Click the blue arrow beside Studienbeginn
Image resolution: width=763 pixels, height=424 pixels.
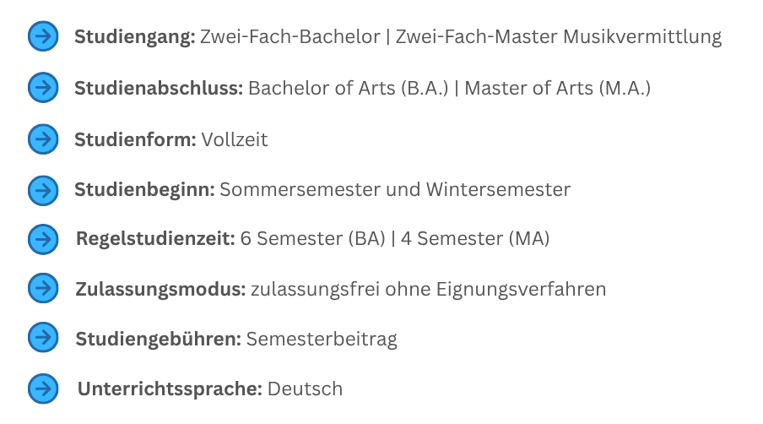[43, 190]
